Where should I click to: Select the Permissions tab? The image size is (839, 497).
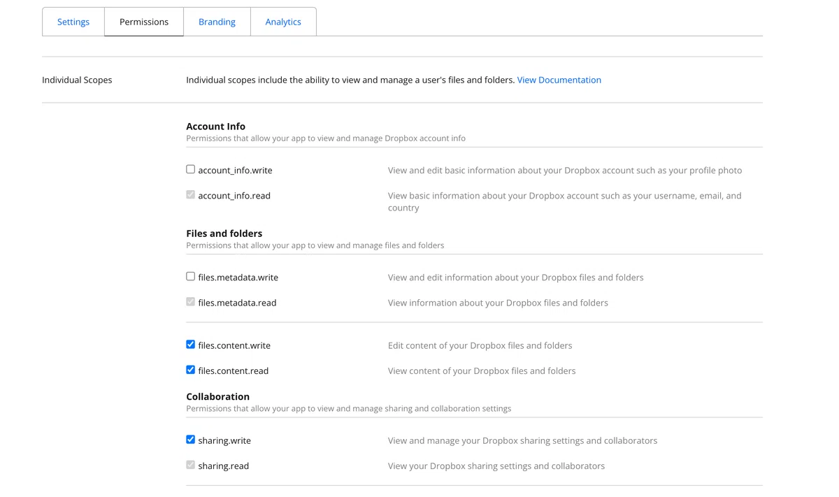pyautogui.click(x=144, y=22)
